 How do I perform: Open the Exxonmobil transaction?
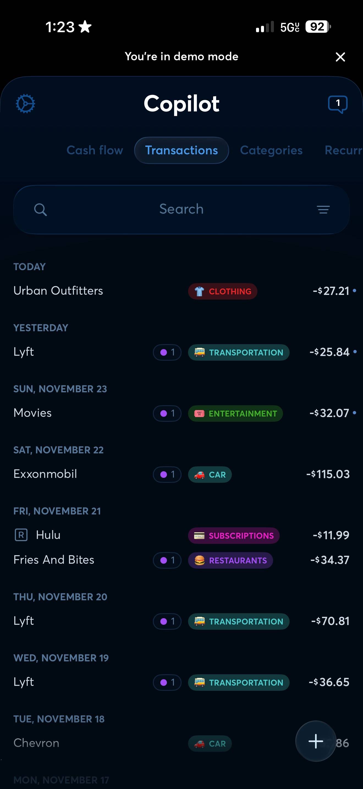click(x=182, y=474)
